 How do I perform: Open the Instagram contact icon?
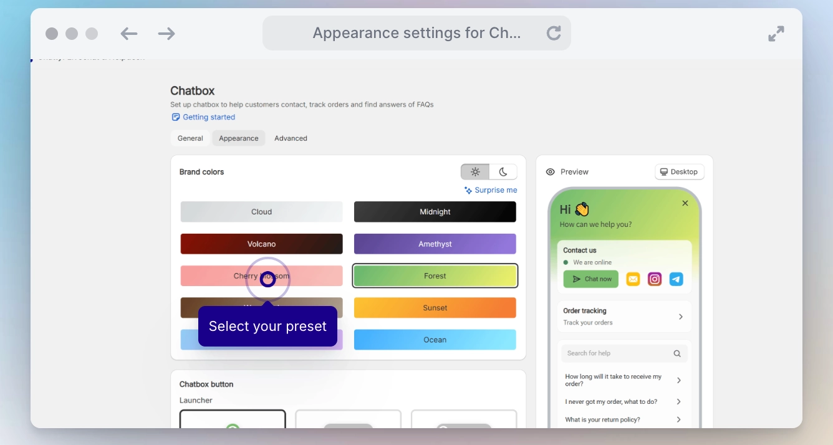tap(655, 279)
